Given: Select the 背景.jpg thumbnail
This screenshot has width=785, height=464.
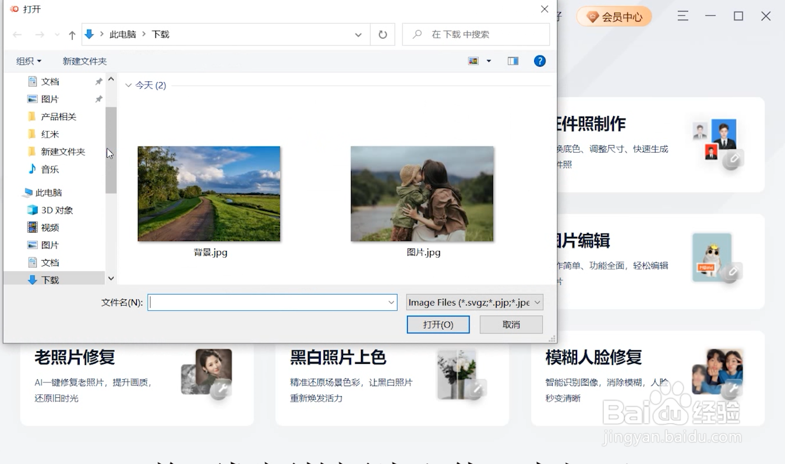Looking at the screenshot, I should [x=208, y=194].
